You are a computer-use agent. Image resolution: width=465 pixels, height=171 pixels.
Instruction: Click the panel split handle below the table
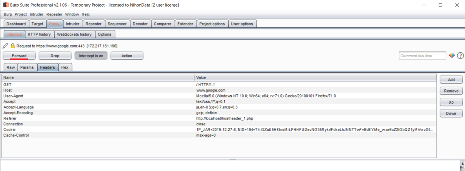(x=232, y=159)
